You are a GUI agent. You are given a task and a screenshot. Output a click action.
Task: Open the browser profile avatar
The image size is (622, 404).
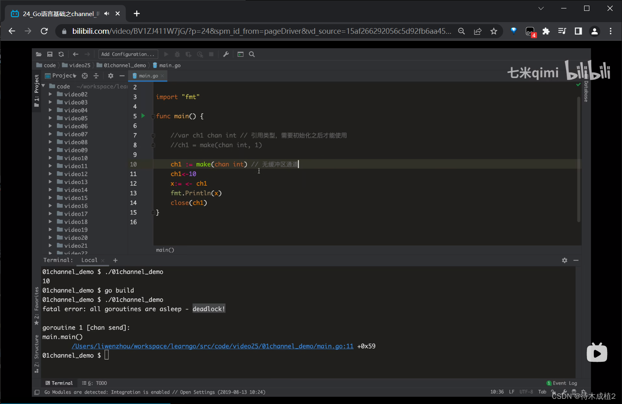595,31
